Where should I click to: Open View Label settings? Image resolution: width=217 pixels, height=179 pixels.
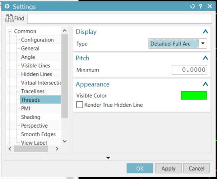click(34, 143)
